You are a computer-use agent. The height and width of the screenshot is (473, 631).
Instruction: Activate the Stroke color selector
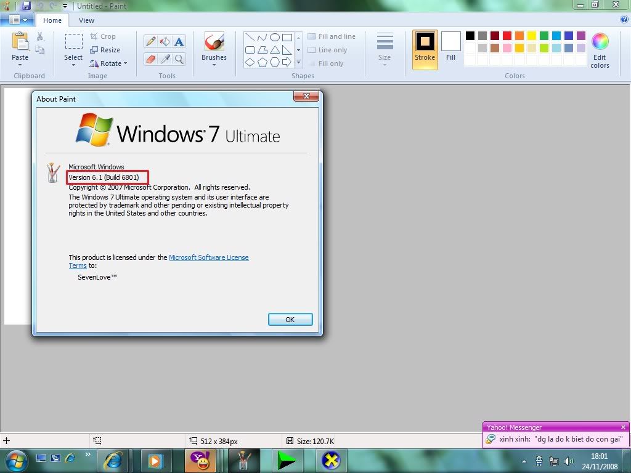coord(425,49)
